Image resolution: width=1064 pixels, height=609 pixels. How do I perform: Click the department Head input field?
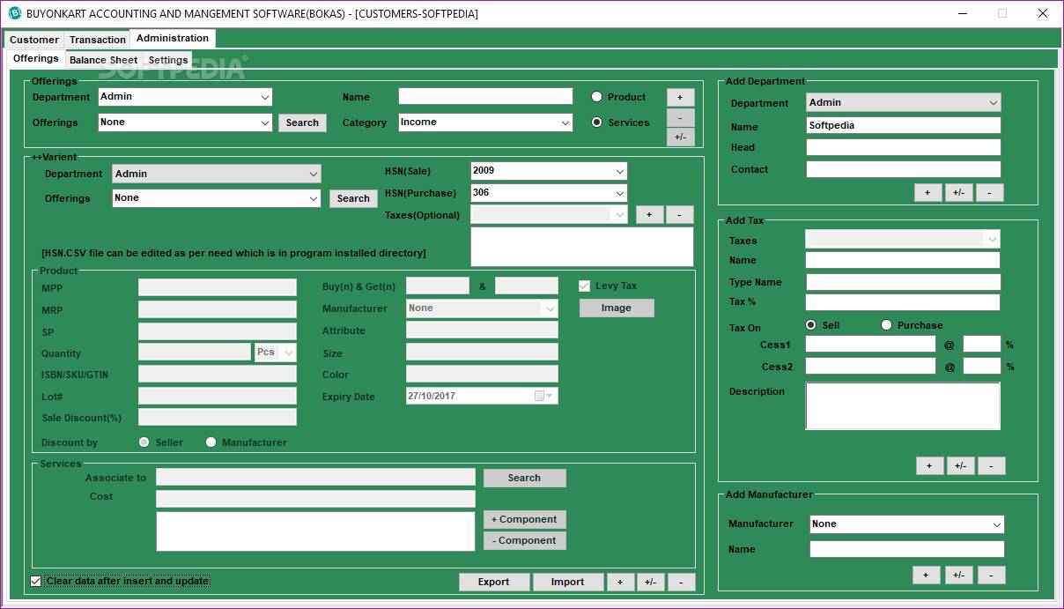904,147
